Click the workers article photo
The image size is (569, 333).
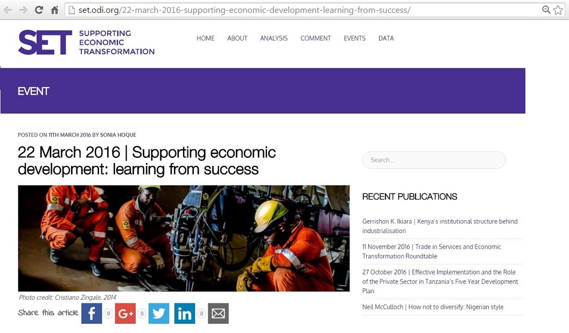tap(184, 238)
